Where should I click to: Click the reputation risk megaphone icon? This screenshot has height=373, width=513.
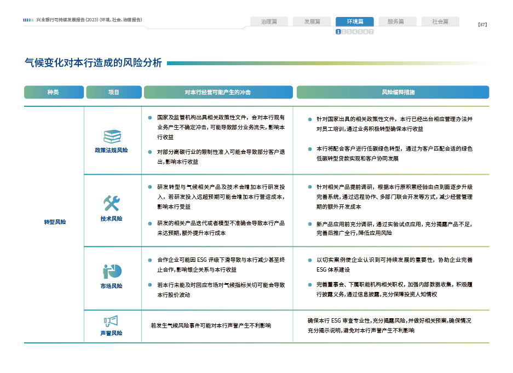pos(111,320)
